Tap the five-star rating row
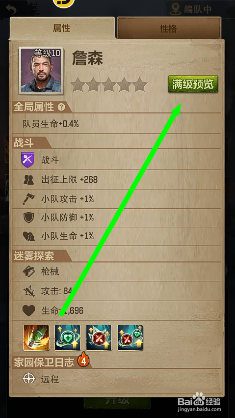 109,85
